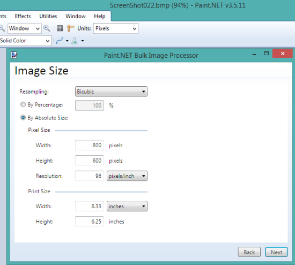295x265 pixels.
Task: Click the zoom out magnifier icon
Action: [x=2, y=28]
